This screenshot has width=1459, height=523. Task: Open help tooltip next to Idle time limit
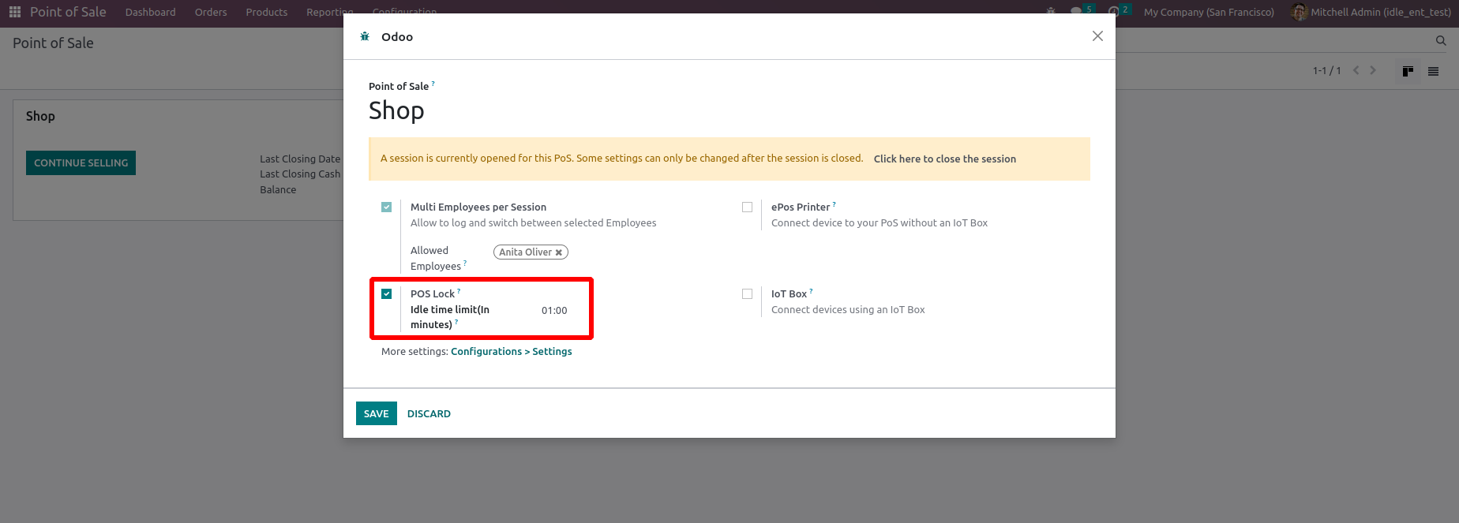pos(456,322)
